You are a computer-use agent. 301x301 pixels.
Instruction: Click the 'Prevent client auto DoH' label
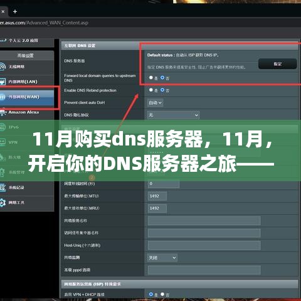point(85,103)
